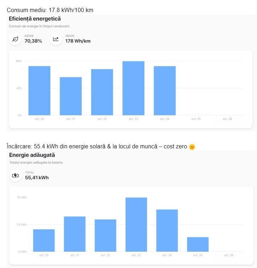Select the oct. 21 bar in Eficiență energetică chart
The height and width of the screenshot is (268, 257).
coord(70,96)
